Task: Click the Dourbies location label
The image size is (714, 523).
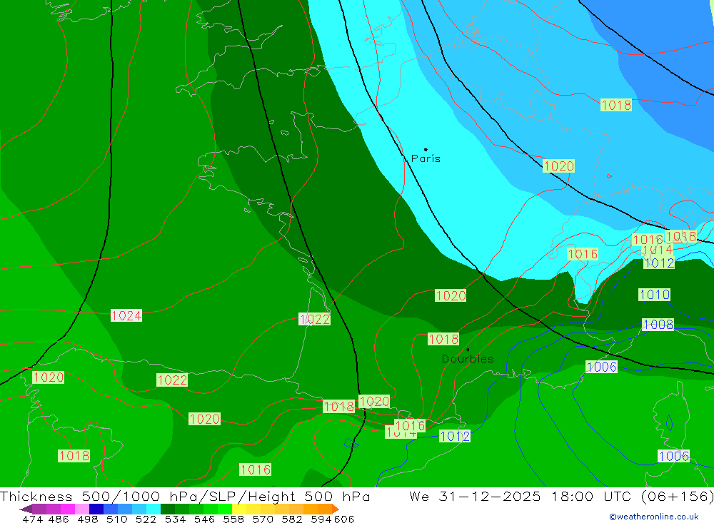Action: (468, 359)
